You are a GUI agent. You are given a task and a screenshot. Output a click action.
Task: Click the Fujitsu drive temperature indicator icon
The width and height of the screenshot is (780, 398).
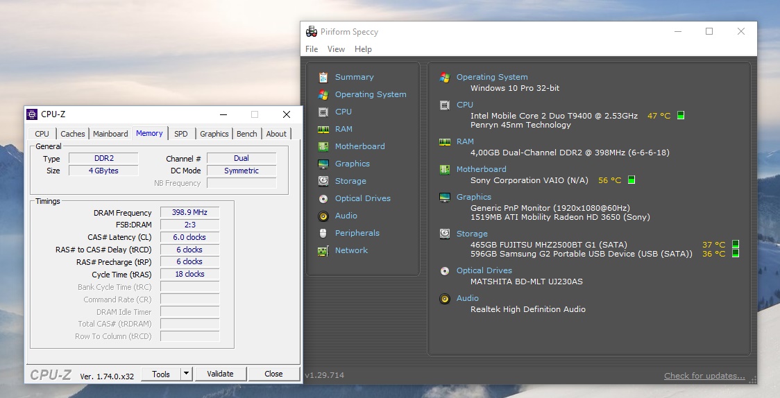[x=736, y=244]
